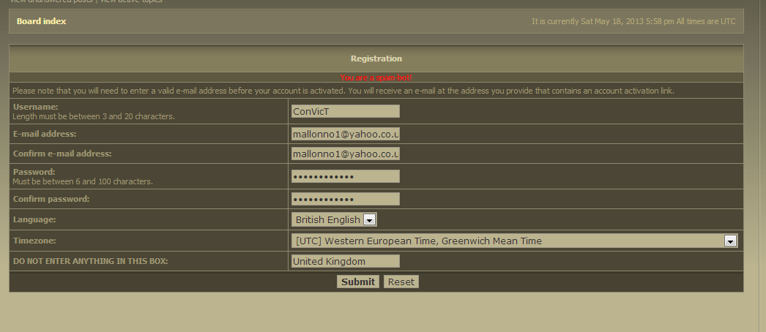Screen dimensions: 766x332
Task: Click the current date and time text
Action: pyautogui.click(x=633, y=21)
